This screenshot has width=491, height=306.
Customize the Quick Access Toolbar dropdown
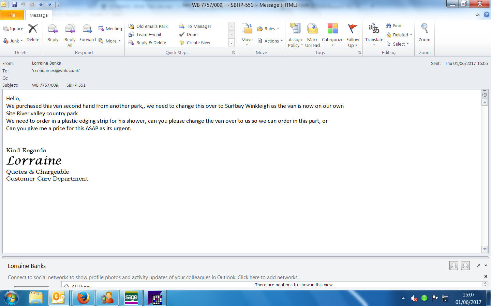pyautogui.click(x=59, y=5)
